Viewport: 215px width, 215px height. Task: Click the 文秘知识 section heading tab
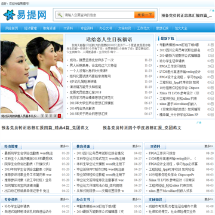tap(155, 199)
